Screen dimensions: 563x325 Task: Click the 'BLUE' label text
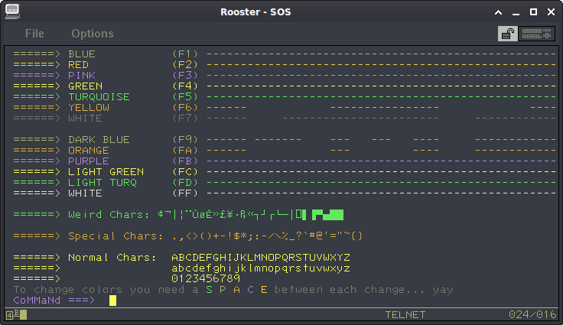click(82, 54)
